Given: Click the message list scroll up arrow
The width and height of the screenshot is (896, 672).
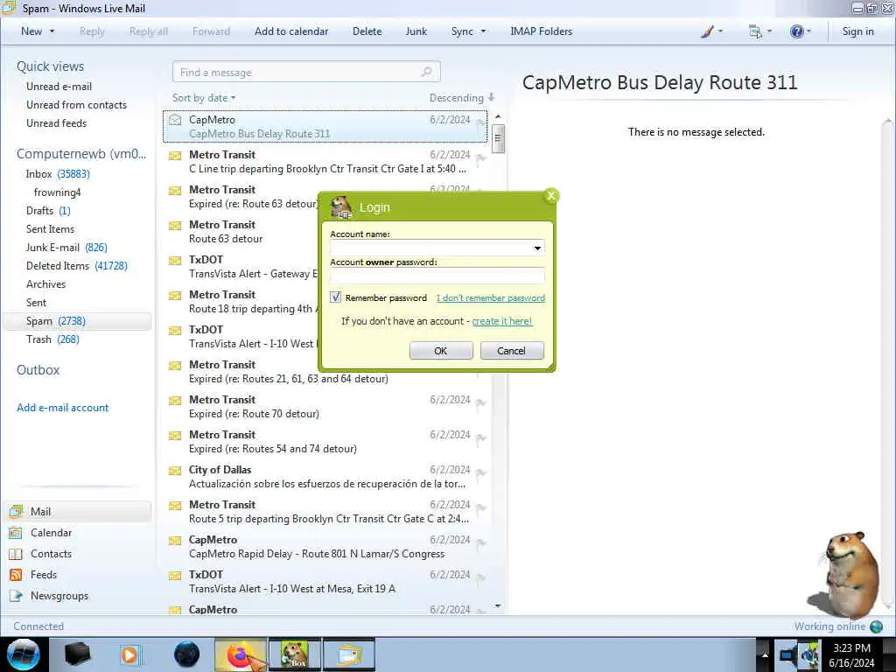Looking at the screenshot, I should [x=498, y=116].
